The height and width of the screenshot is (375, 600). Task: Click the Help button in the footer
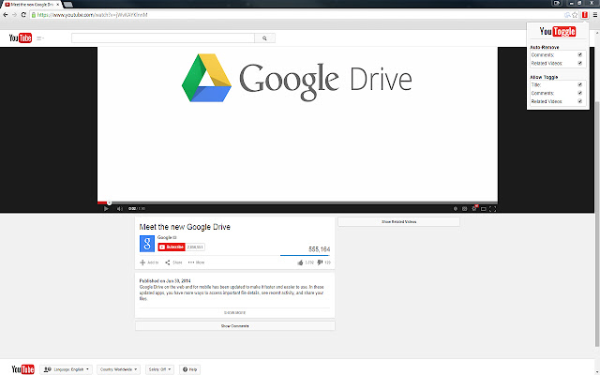click(x=189, y=369)
